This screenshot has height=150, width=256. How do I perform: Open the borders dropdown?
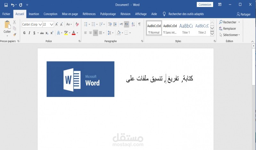130,33
